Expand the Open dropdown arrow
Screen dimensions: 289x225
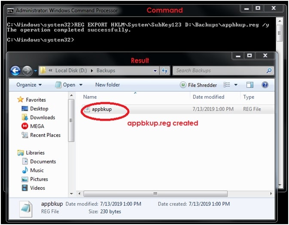pyautogui.click(x=81, y=85)
